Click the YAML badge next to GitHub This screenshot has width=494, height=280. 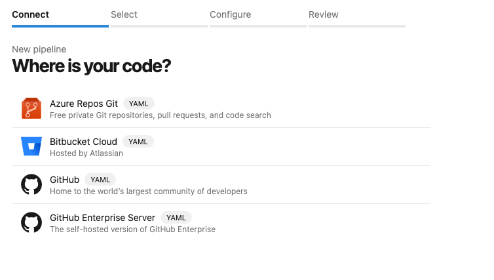tap(100, 180)
